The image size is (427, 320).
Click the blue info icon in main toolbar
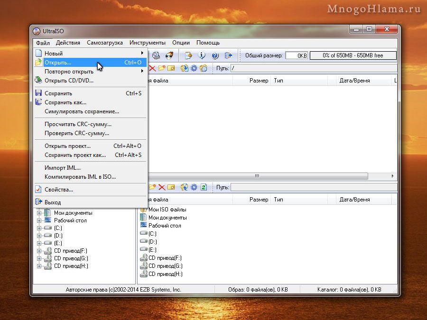click(x=202, y=55)
